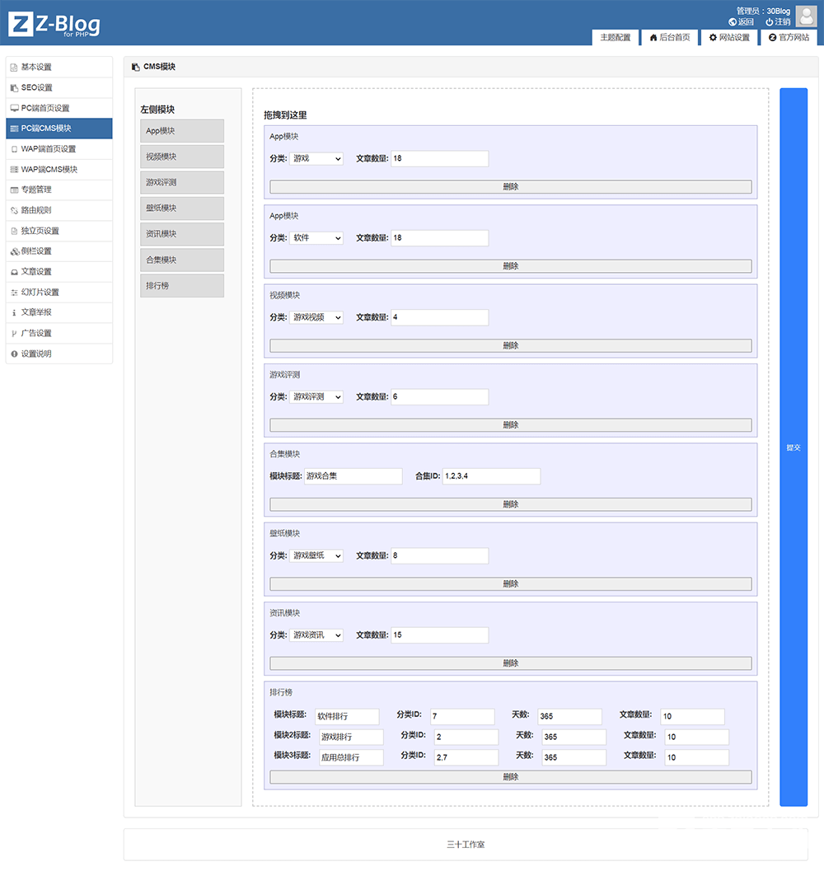Click the 路由规则 link icon
This screenshot has height=871, width=824.
pos(15,210)
